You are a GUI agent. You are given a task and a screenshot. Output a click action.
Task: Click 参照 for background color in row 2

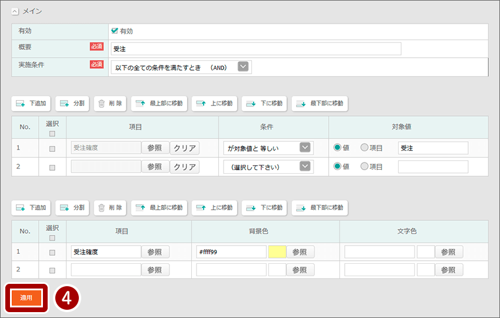pyautogui.click(x=300, y=270)
